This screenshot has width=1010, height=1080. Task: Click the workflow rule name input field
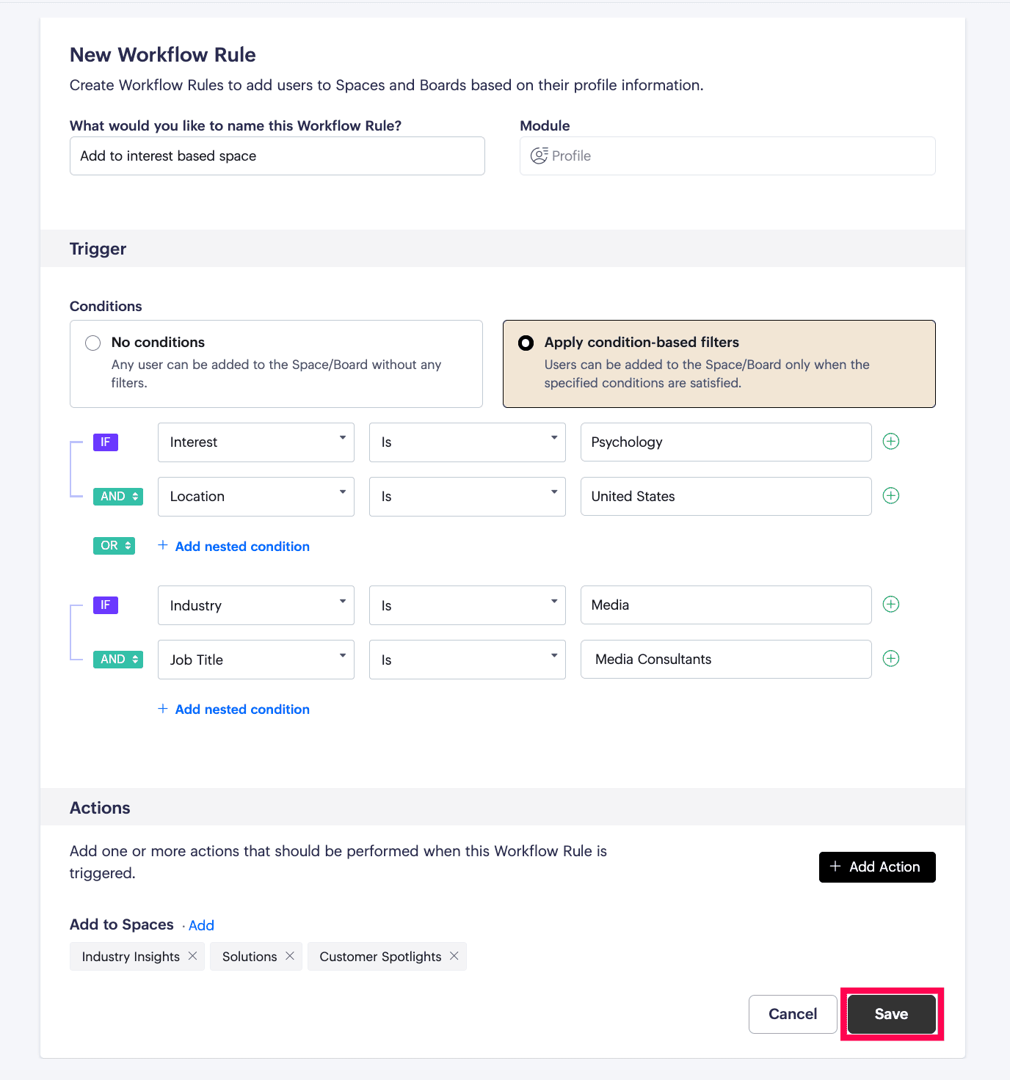[277, 156]
